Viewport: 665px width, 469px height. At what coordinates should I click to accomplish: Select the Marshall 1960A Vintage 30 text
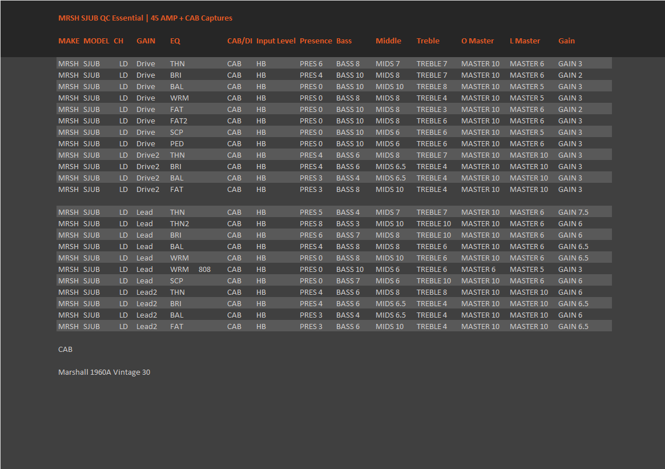click(x=104, y=372)
